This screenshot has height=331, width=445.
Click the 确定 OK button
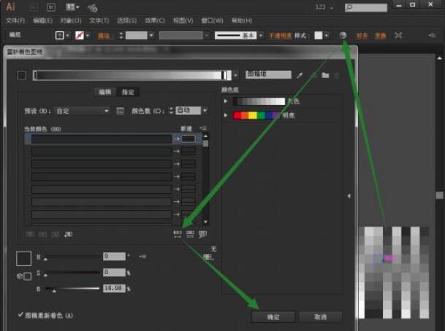pos(273,317)
